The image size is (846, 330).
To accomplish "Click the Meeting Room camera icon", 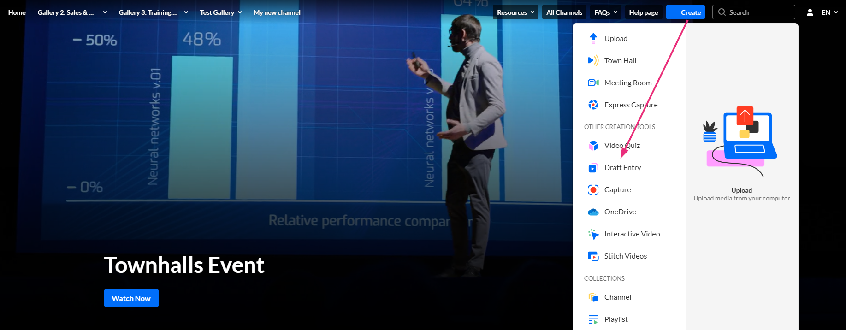I will point(593,82).
